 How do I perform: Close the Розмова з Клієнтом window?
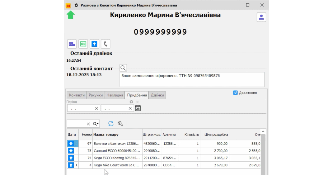coord(262,5)
